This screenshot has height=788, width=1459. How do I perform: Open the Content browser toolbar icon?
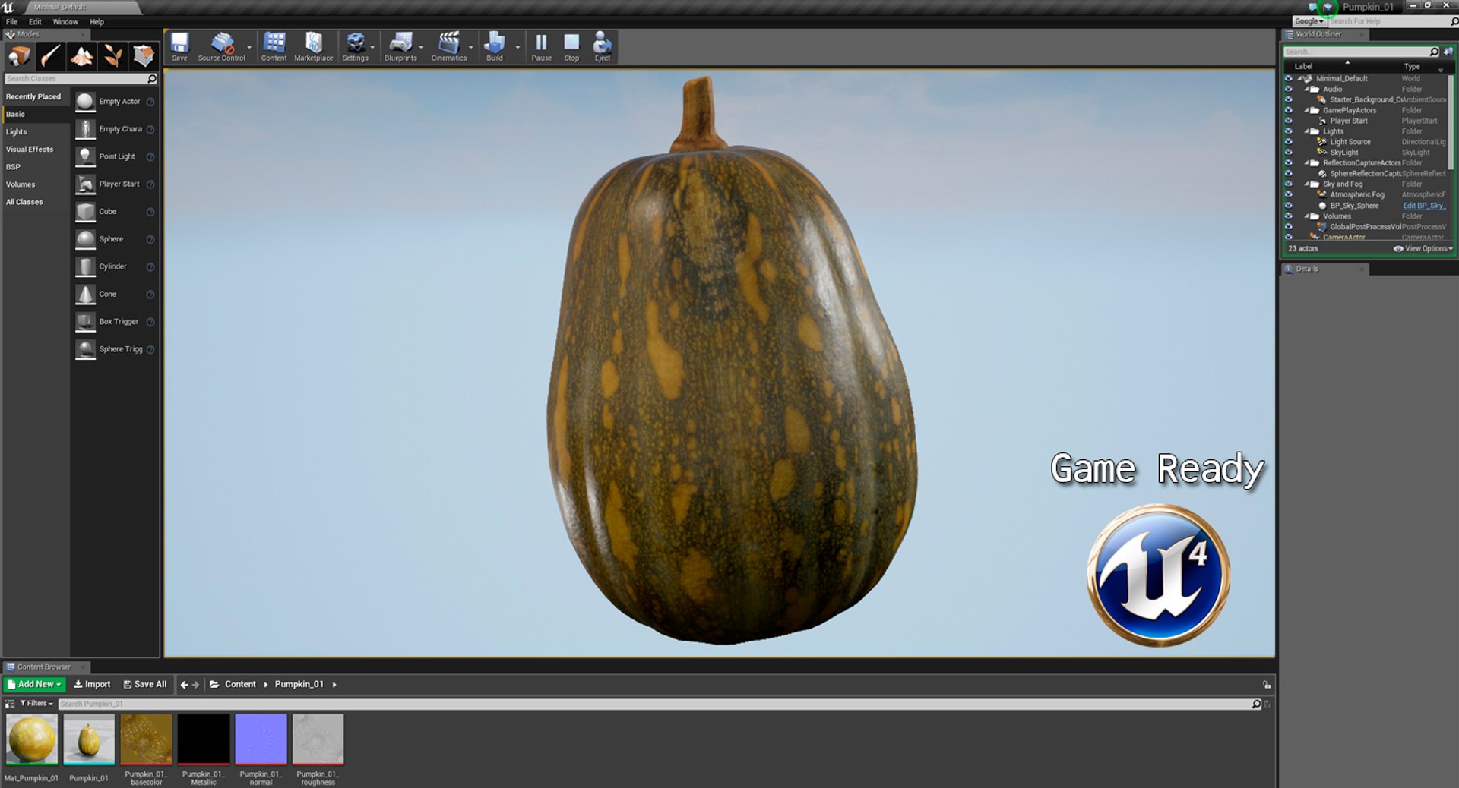(274, 46)
